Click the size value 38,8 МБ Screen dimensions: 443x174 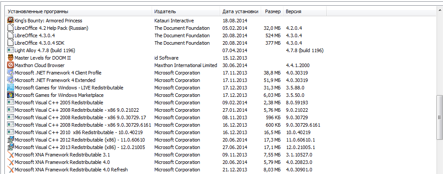pos(272,73)
